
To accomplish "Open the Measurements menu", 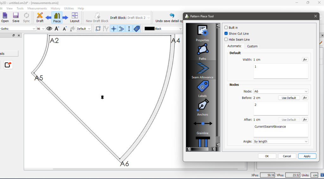I will 37,8.
